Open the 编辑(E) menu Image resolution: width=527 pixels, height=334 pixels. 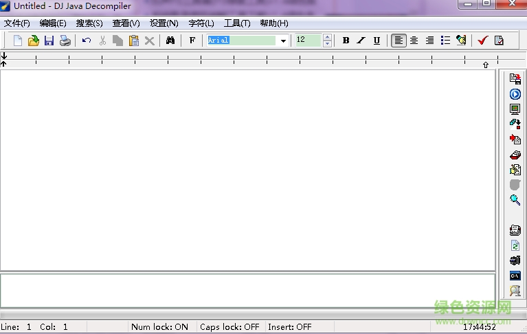click(x=53, y=23)
